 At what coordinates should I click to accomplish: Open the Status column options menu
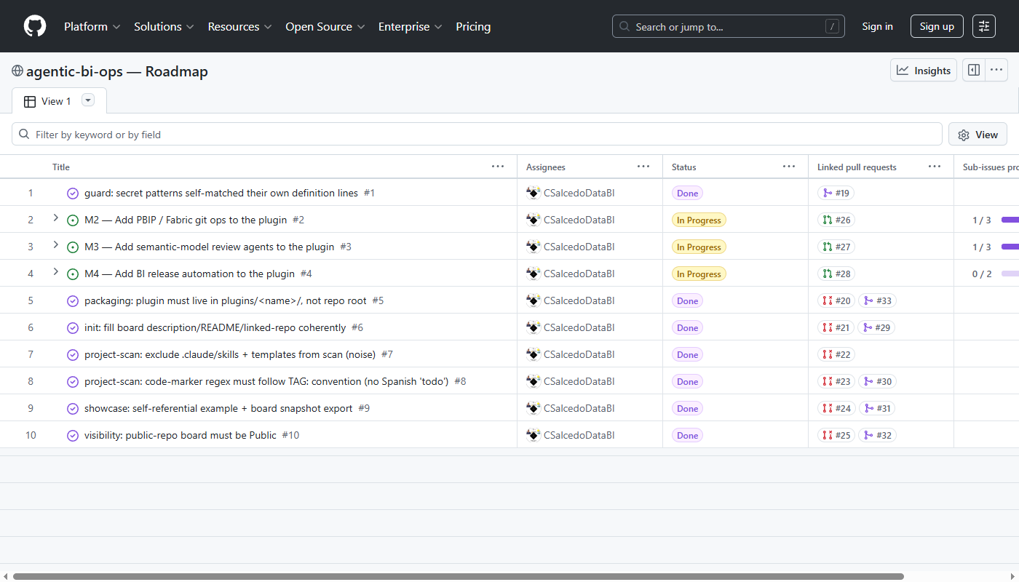(789, 167)
